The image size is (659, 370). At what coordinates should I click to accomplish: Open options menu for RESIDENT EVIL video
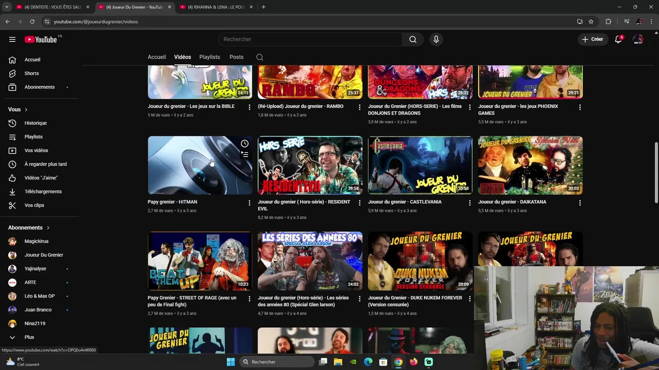[x=360, y=203]
